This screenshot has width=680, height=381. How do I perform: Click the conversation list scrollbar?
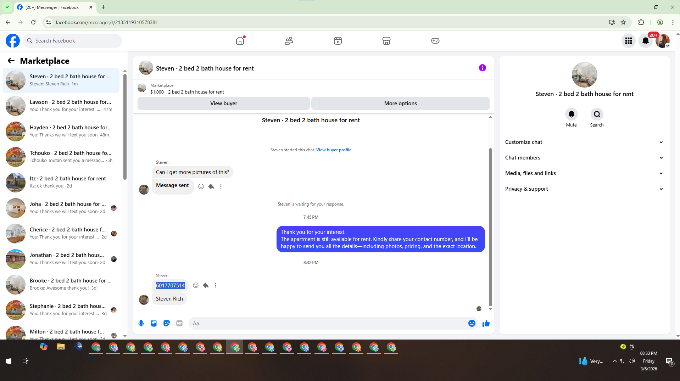pos(125,127)
